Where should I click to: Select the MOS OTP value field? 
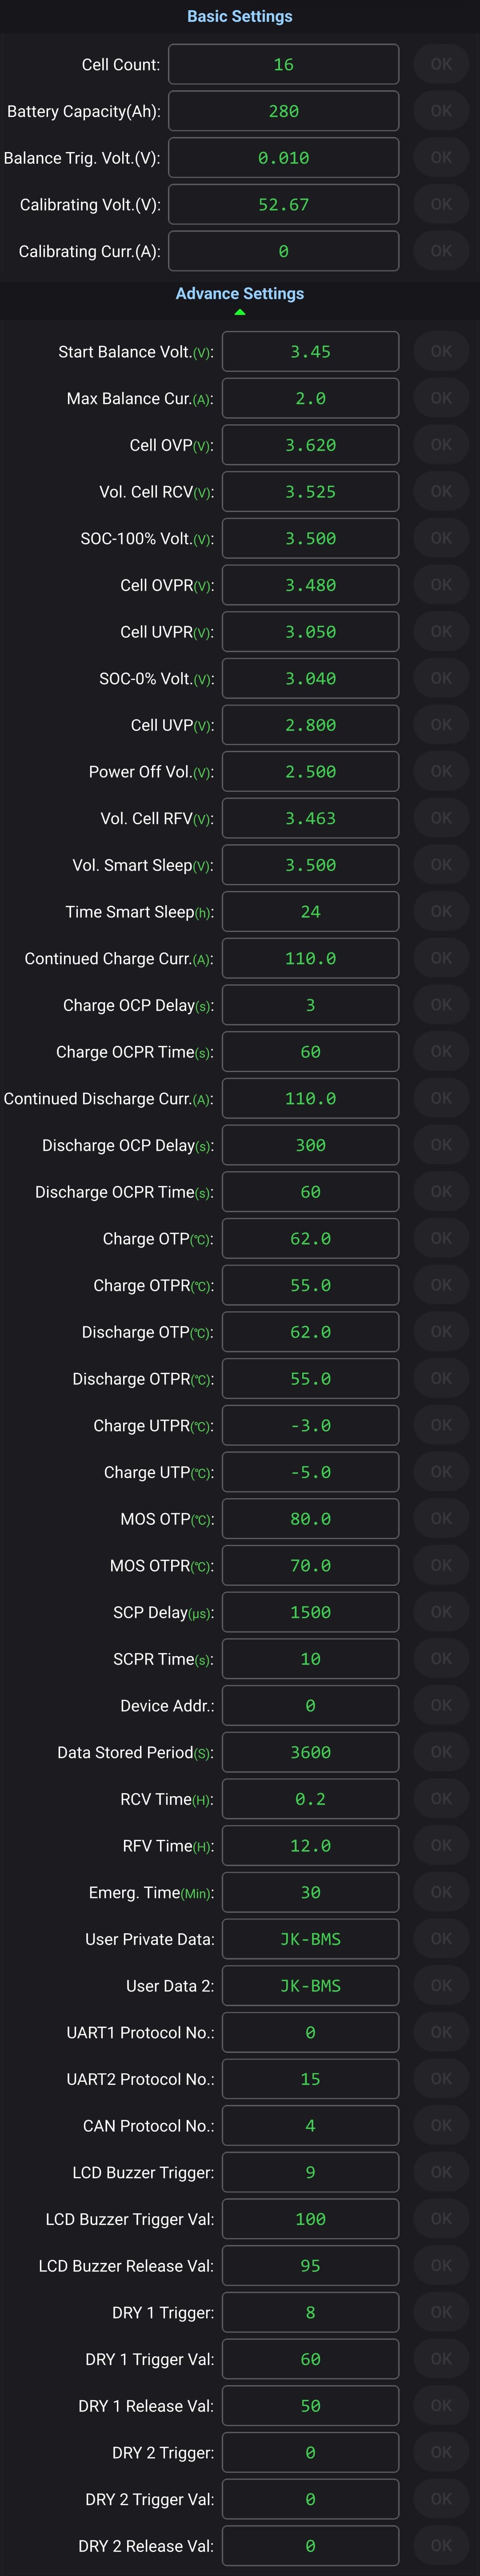coord(310,1519)
